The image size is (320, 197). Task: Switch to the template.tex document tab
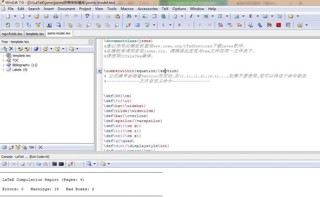pos(35,34)
